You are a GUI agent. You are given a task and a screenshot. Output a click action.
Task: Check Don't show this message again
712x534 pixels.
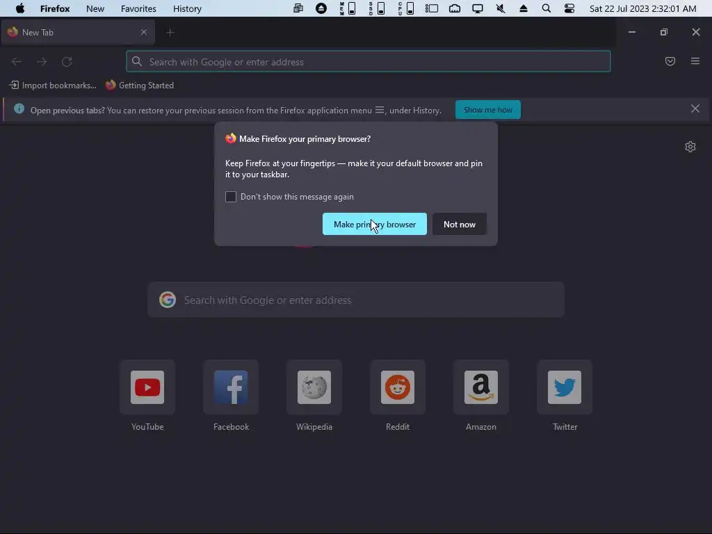point(231,197)
